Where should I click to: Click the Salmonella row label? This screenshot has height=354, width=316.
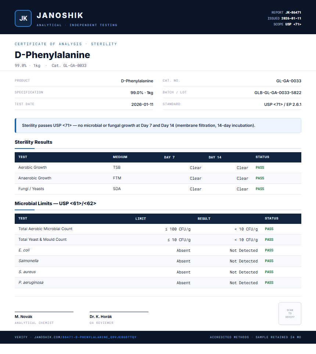point(28,261)
